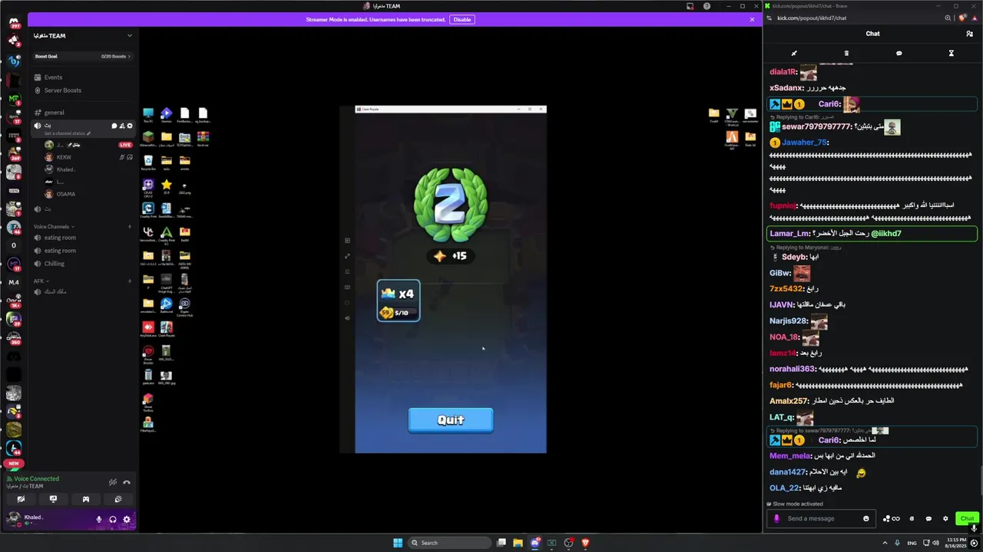
Task: Select user KEKW in voice channel
Action: (x=64, y=157)
